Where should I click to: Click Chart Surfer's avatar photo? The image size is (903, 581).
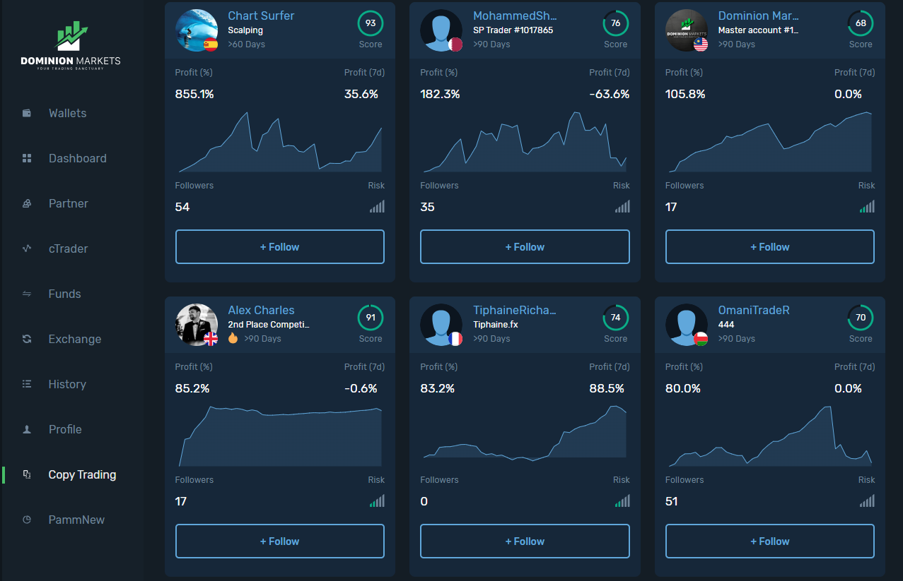(197, 30)
